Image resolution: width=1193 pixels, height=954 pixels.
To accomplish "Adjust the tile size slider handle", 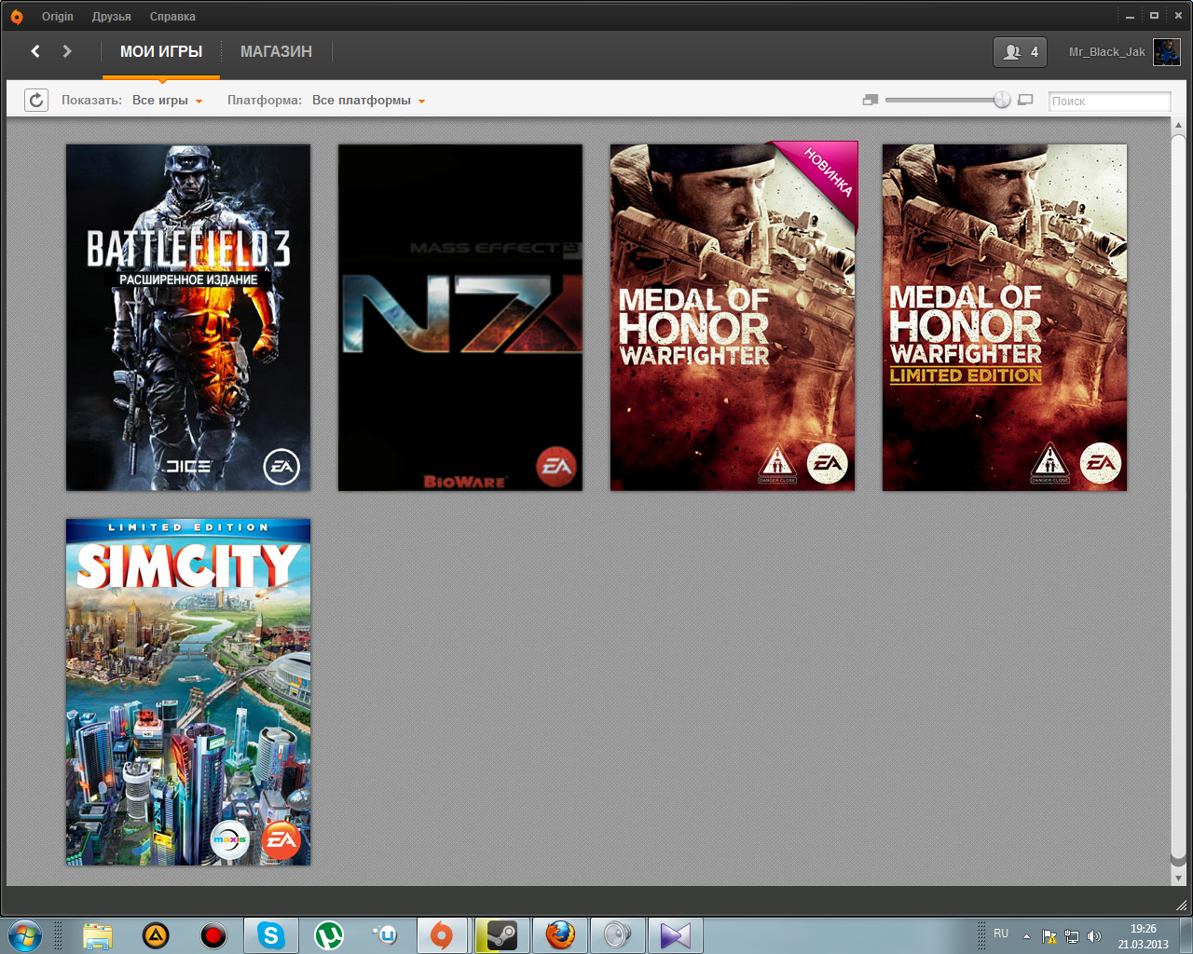I will (x=1002, y=100).
